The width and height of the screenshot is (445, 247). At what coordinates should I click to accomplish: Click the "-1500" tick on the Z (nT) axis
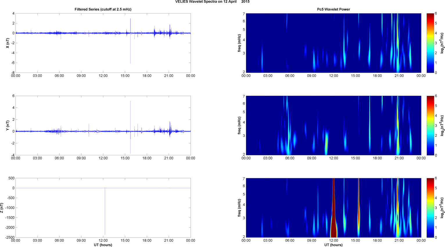click(x=10, y=218)
